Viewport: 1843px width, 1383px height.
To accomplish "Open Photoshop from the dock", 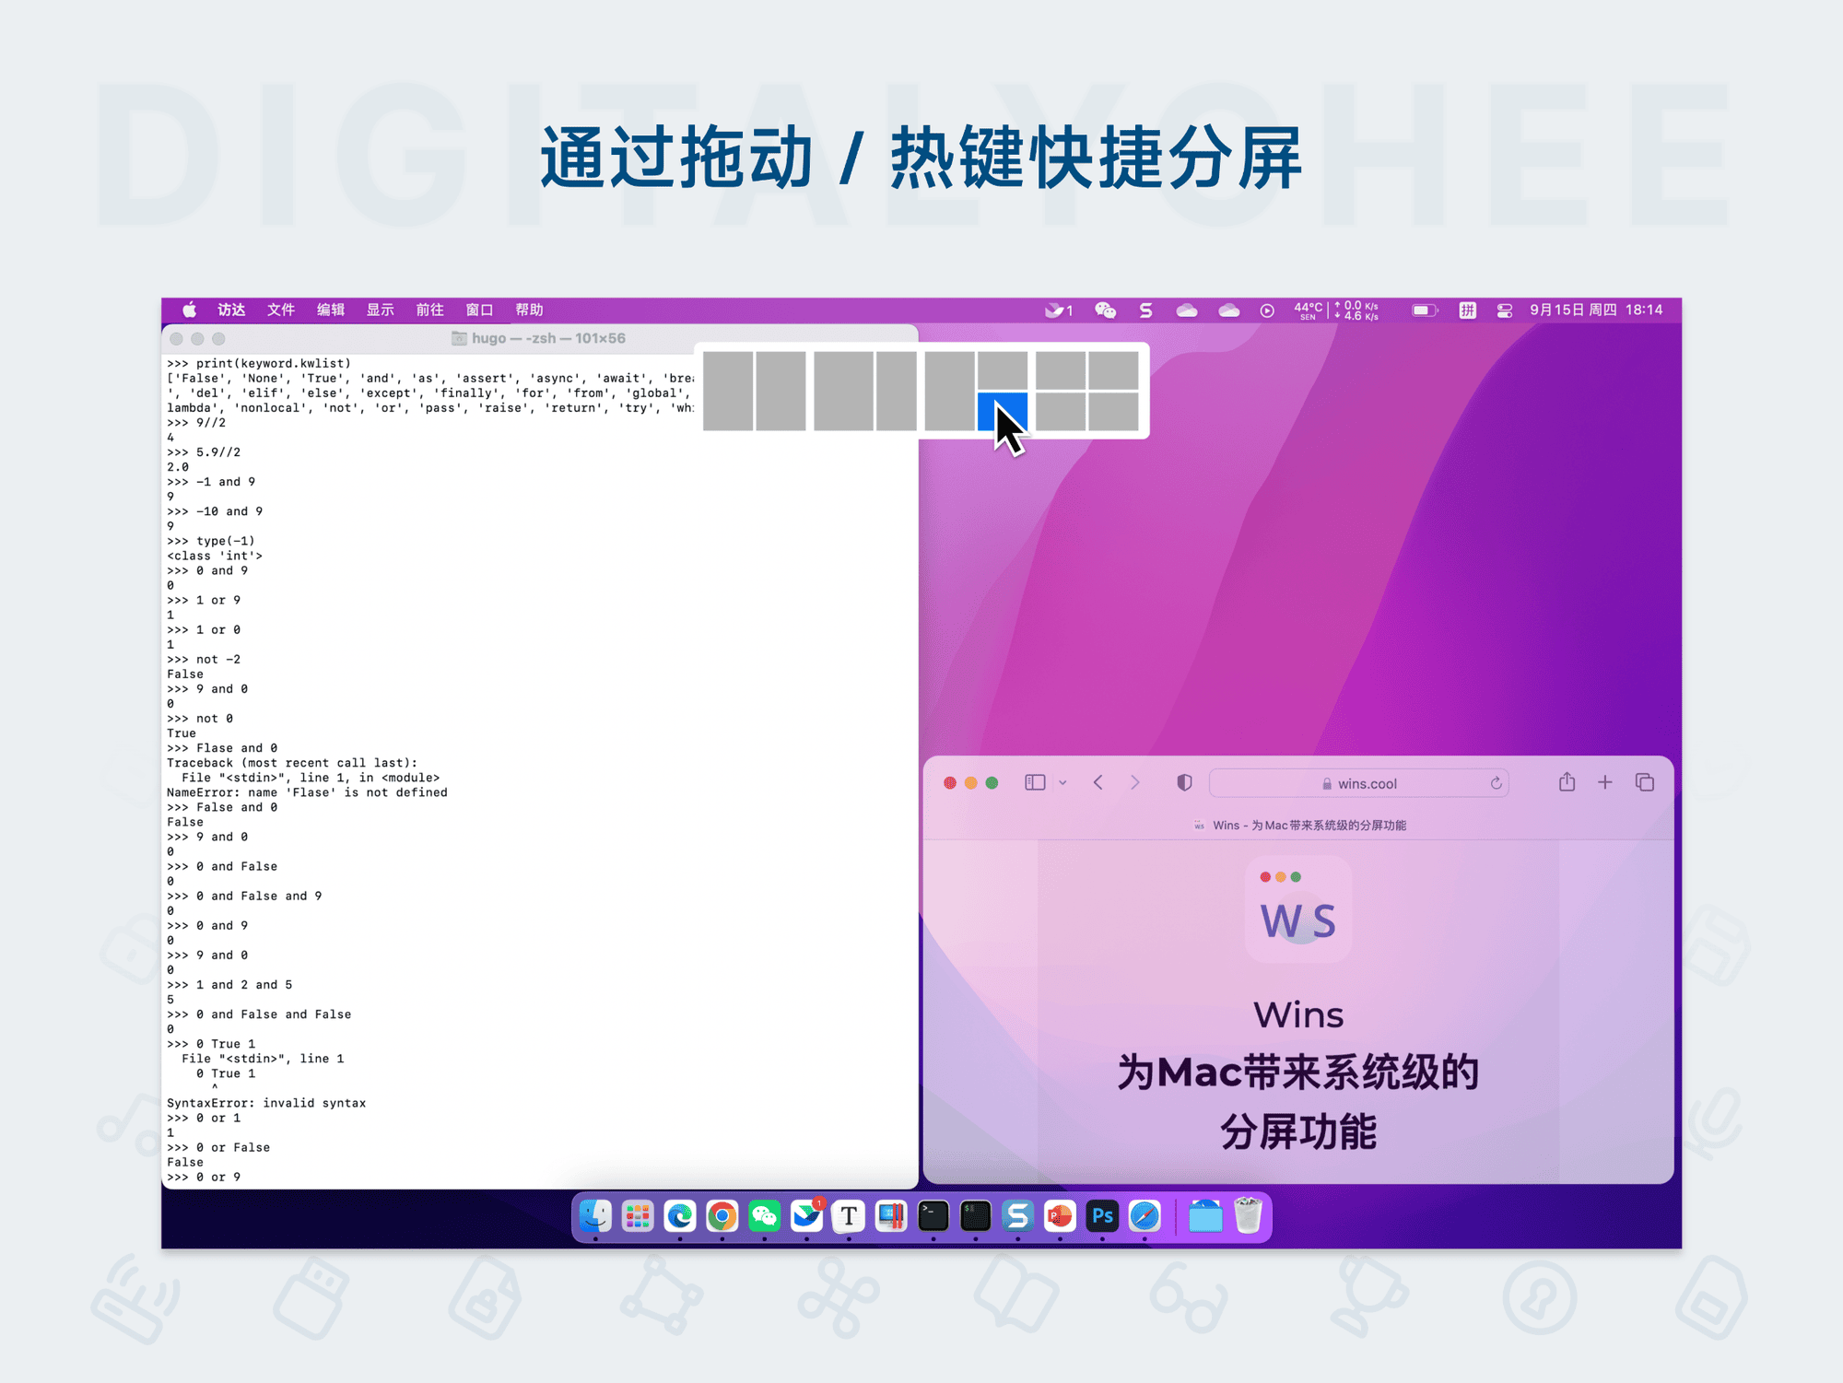I will tap(1101, 1216).
